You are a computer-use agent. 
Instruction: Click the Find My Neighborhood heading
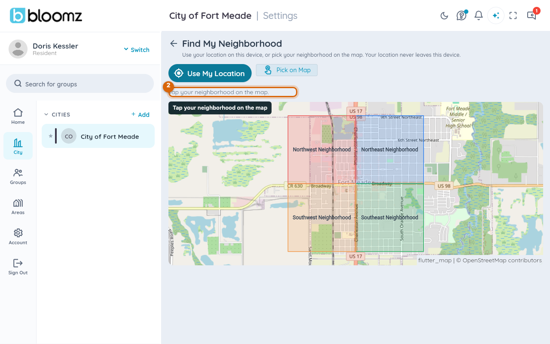232,43
